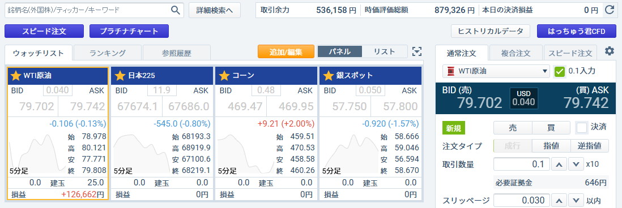Viewport: 622px width, 208px height.
Task: Click the WTI原油 損益 +126,662円 value
Action: (x=83, y=194)
